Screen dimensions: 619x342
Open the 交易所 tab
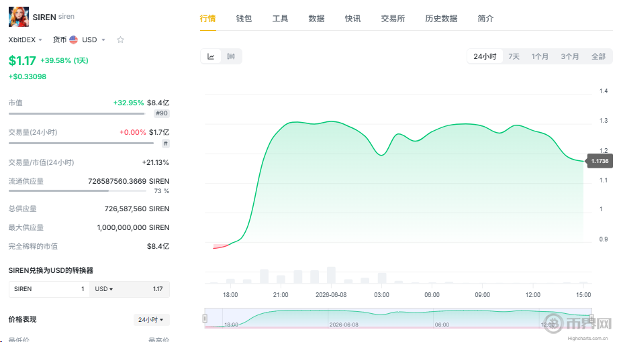coord(393,19)
